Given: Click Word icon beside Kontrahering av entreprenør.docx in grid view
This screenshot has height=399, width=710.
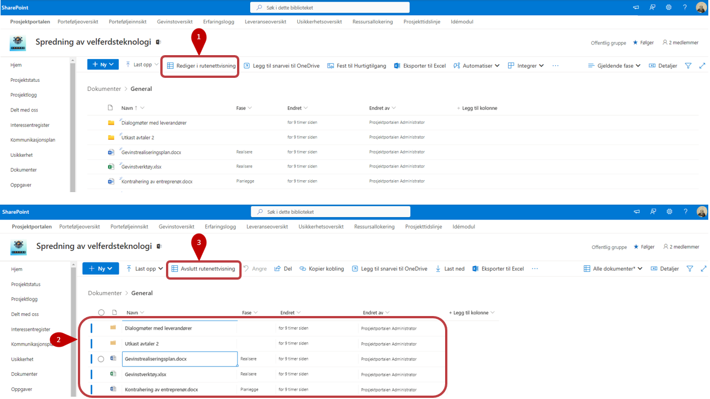Looking at the screenshot, I should click(x=113, y=389).
